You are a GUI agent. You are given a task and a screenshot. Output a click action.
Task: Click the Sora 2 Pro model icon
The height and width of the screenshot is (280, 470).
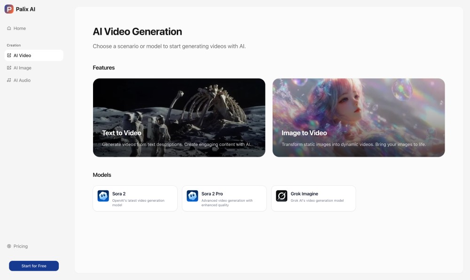(192, 196)
